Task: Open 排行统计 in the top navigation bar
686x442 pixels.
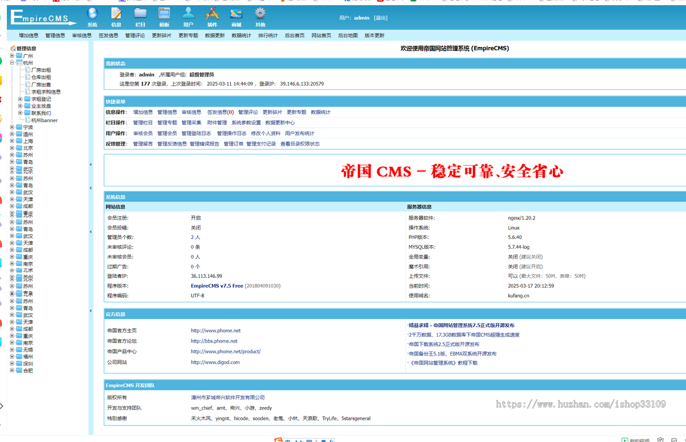Action: 268,35
